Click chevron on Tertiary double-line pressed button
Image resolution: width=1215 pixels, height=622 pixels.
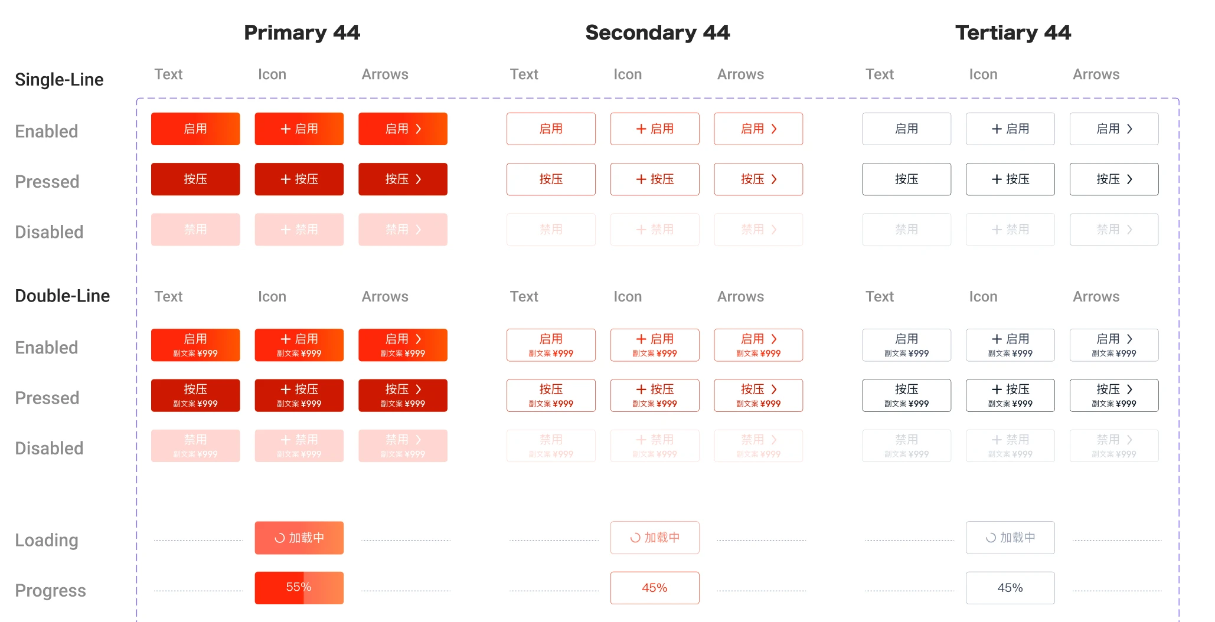(1129, 389)
